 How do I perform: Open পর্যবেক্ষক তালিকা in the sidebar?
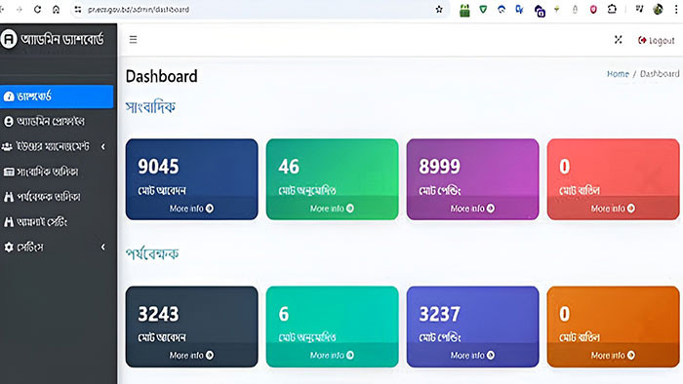coord(57,197)
